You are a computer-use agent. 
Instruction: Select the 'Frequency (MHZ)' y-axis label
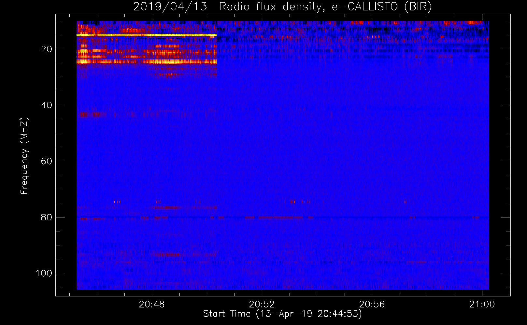[24, 156]
